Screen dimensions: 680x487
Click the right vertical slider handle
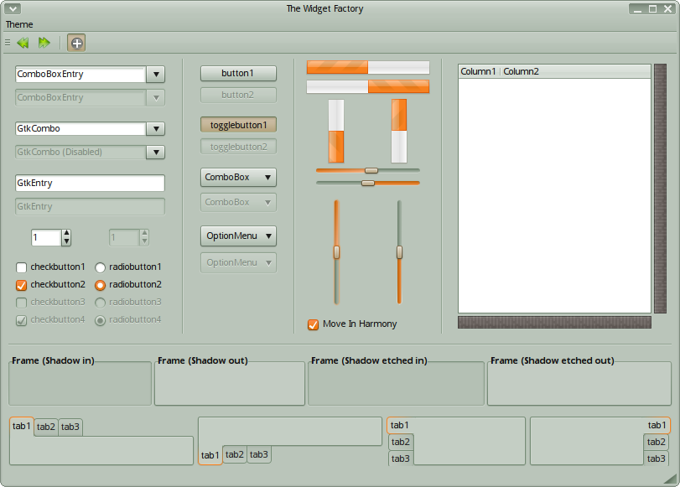(x=399, y=252)
